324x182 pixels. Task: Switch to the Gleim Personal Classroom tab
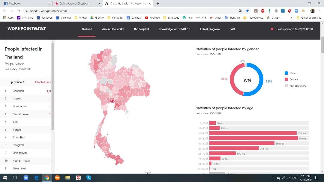tap(77, 4)
